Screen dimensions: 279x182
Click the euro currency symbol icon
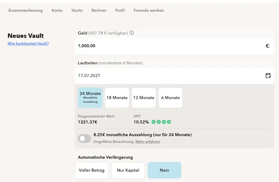[x=267, y=46]
